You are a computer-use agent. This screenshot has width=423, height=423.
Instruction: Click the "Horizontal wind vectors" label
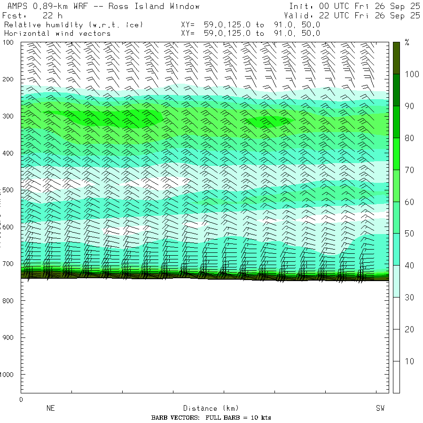point(57,33)
